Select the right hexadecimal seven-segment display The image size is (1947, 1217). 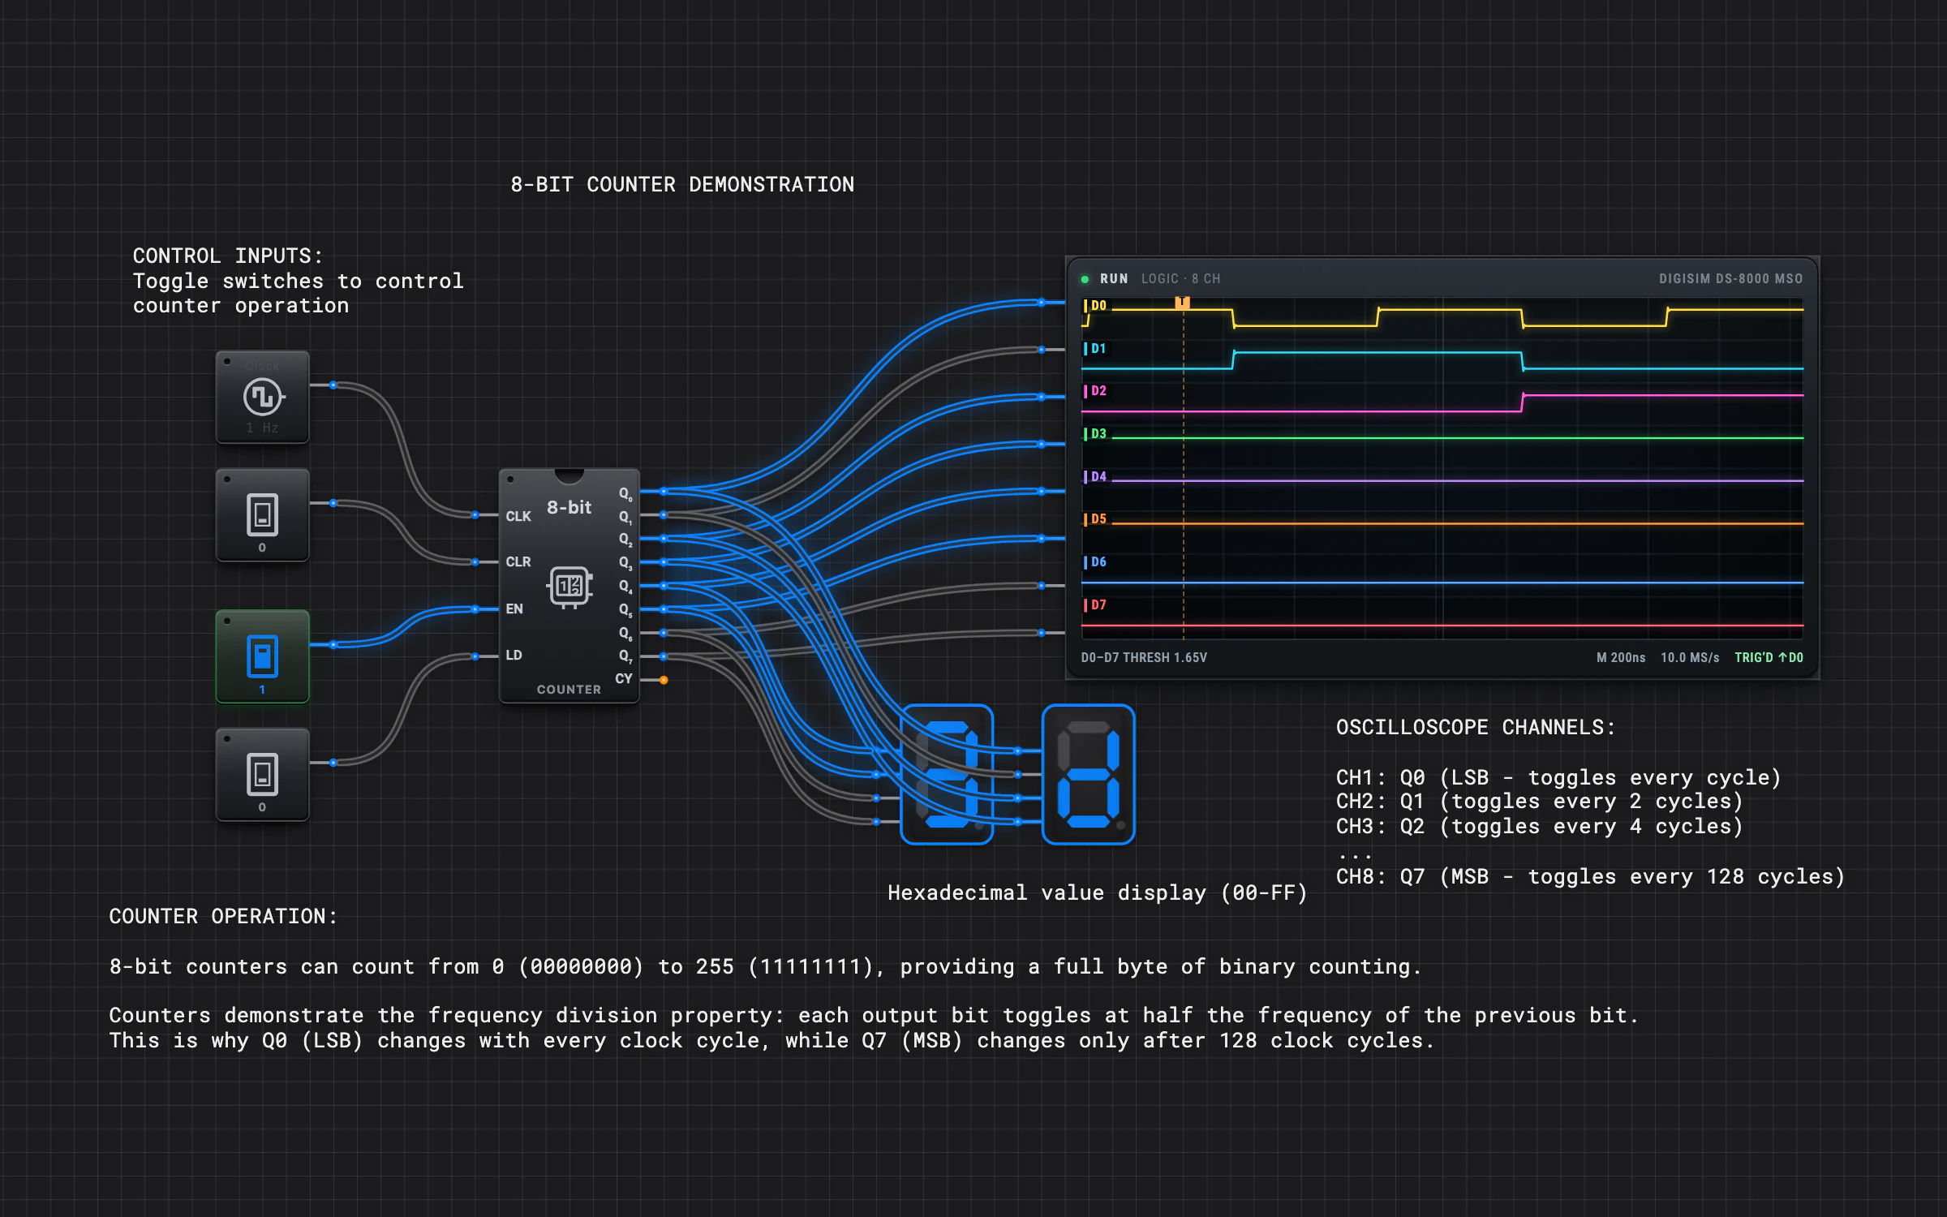pyautogui.click(x=1088, y=775)
